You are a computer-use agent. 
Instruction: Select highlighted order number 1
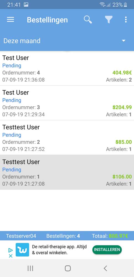click(67, 172)
